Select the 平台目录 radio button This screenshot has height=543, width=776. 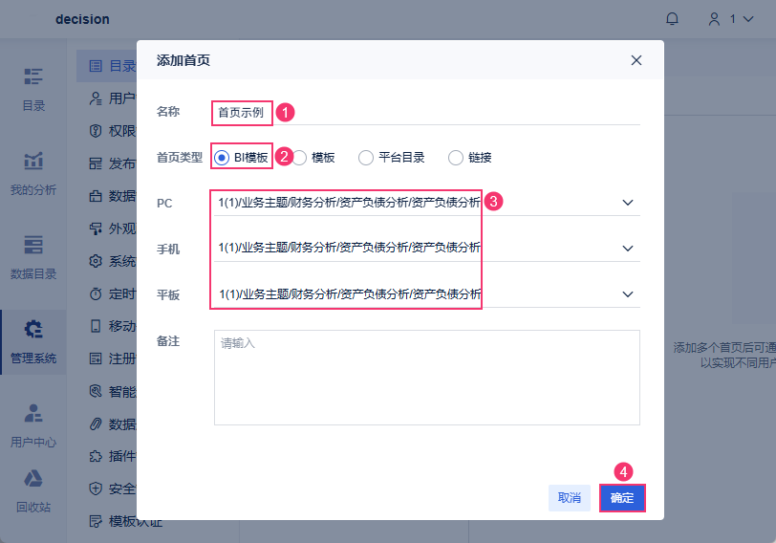pos(366,158)
